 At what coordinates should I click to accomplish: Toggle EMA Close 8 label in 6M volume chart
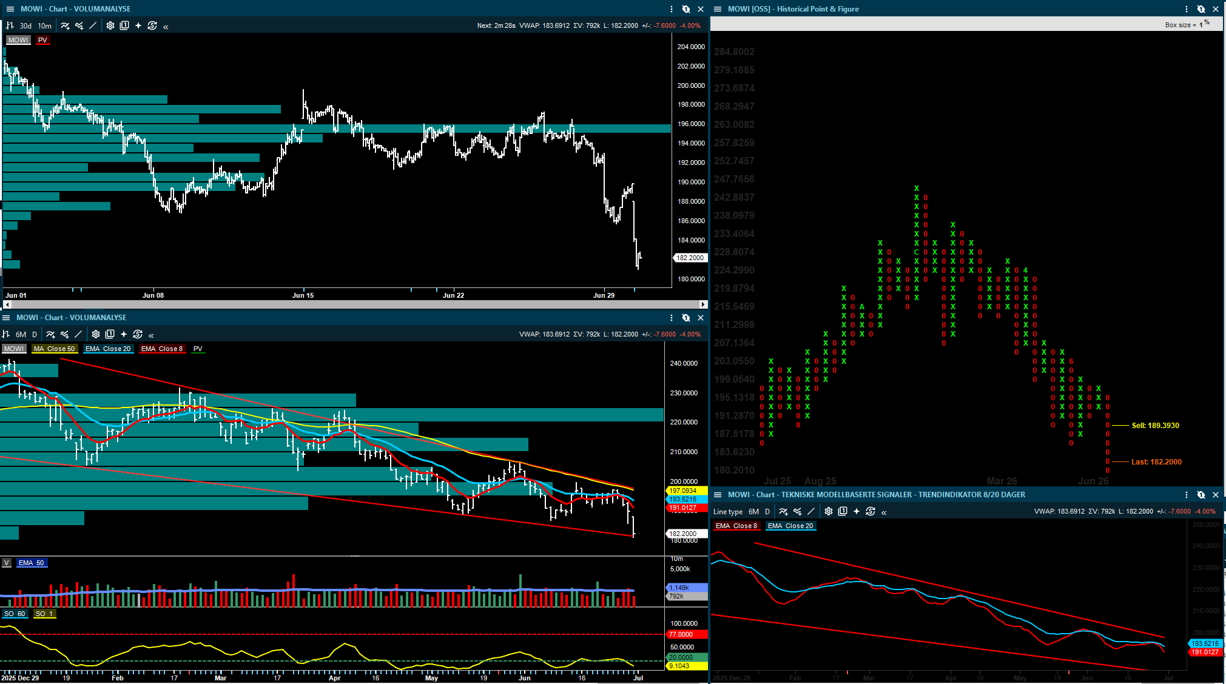pyautogui.click(x=161, y=349)
